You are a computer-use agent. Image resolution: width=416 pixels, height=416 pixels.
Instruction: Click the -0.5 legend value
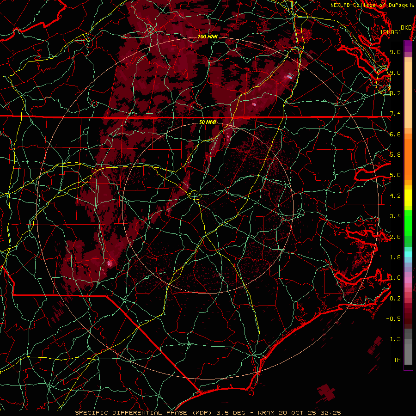click(x=393, y=319)
